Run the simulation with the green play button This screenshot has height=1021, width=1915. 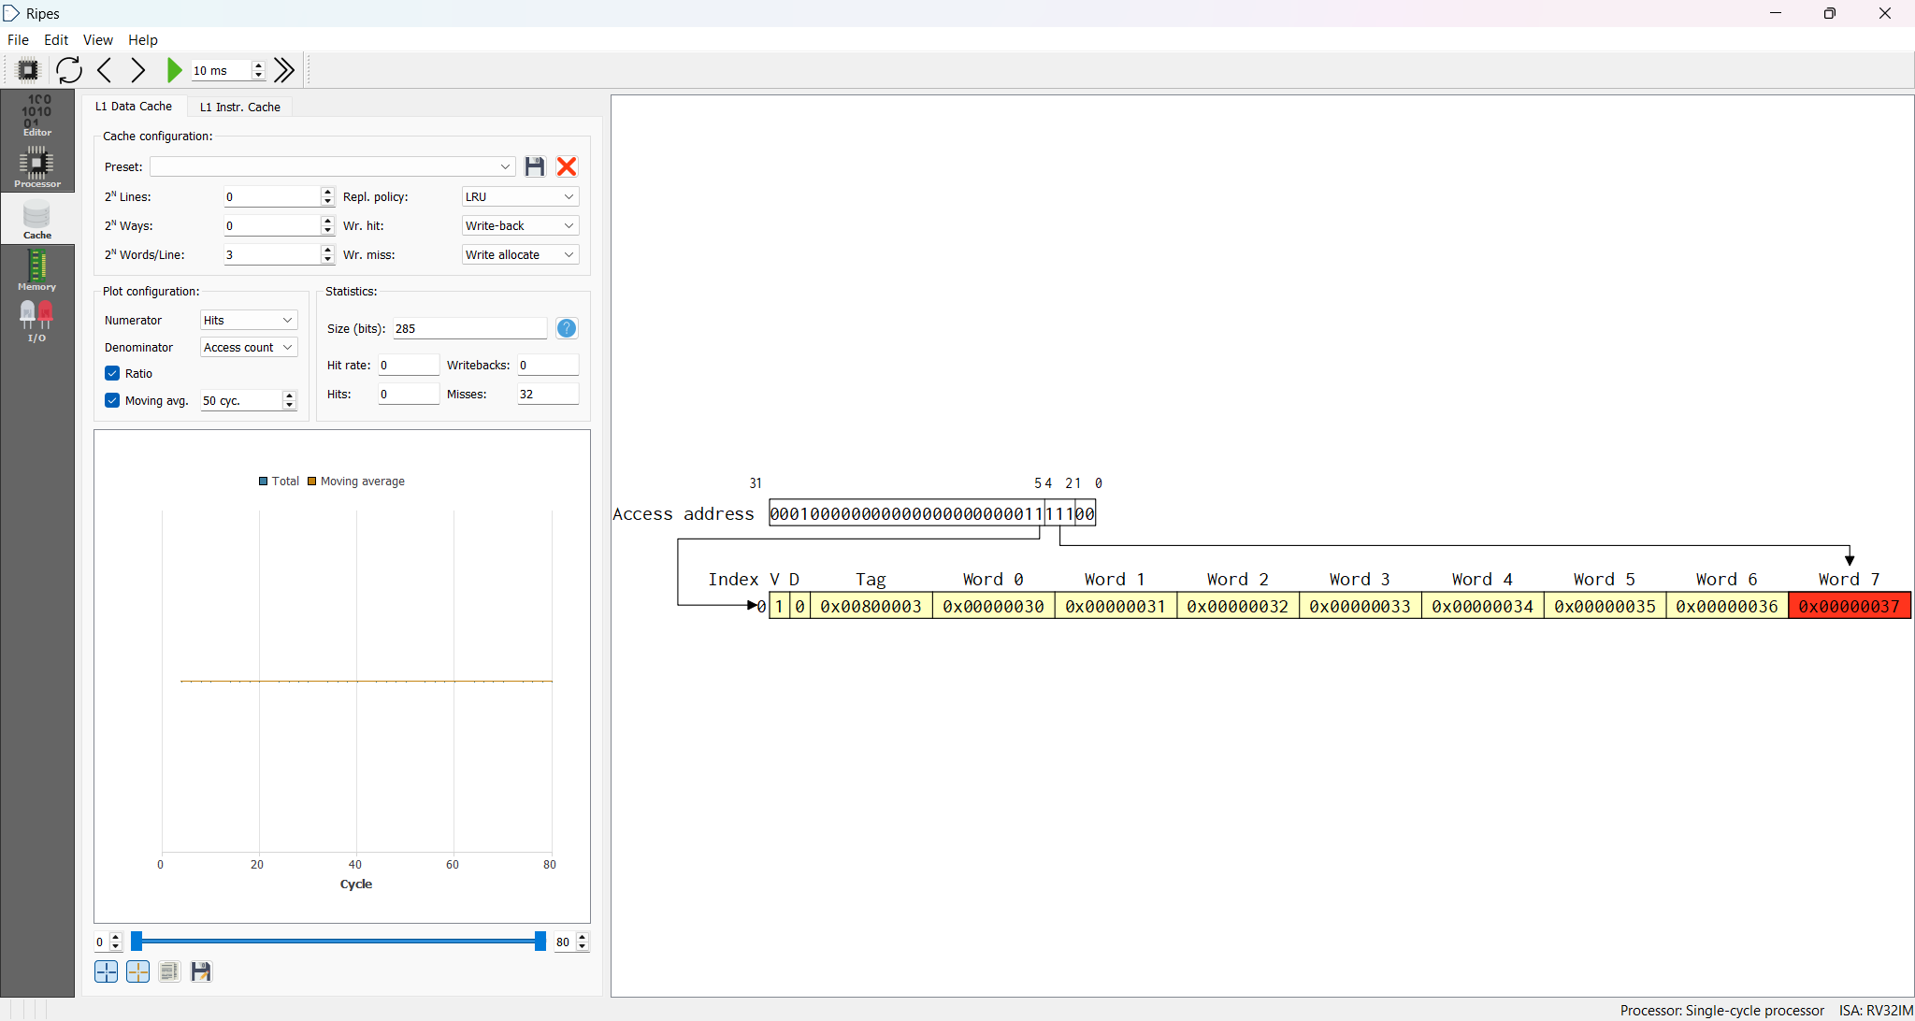click(x=174, y=70)
